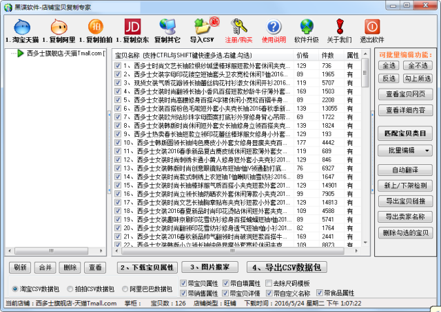Click 3、图片搬家 button

point(209,267)
